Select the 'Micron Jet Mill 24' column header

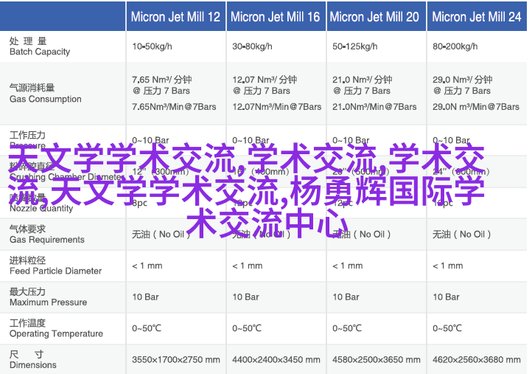point(476,17)
